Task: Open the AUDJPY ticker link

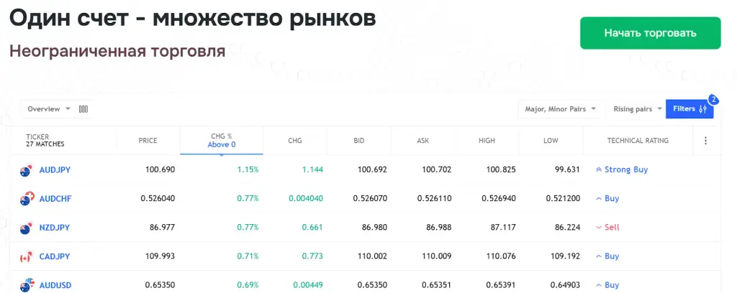Action: [x=55, y=169]
